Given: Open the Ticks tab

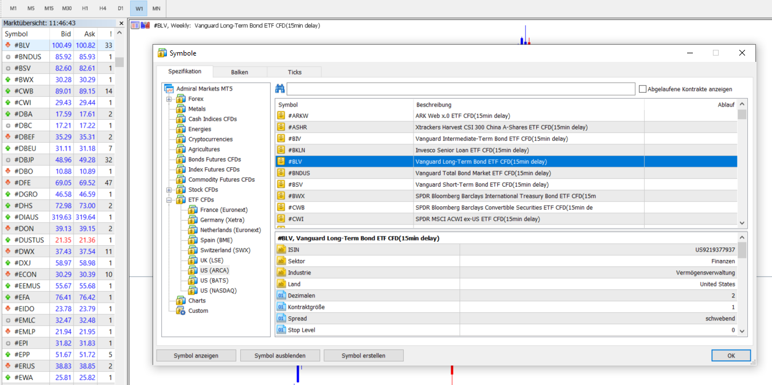Looking at the screenshot, I should coord(295,72).
